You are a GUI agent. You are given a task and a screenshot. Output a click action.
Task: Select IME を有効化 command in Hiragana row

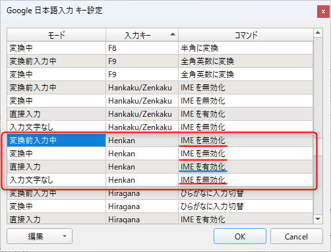[x=246, y=219]
